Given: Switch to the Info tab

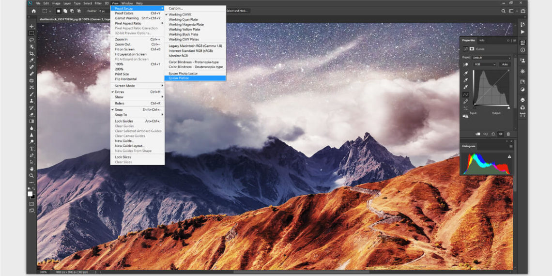Looking at the screenshot, I should [482, 40].
